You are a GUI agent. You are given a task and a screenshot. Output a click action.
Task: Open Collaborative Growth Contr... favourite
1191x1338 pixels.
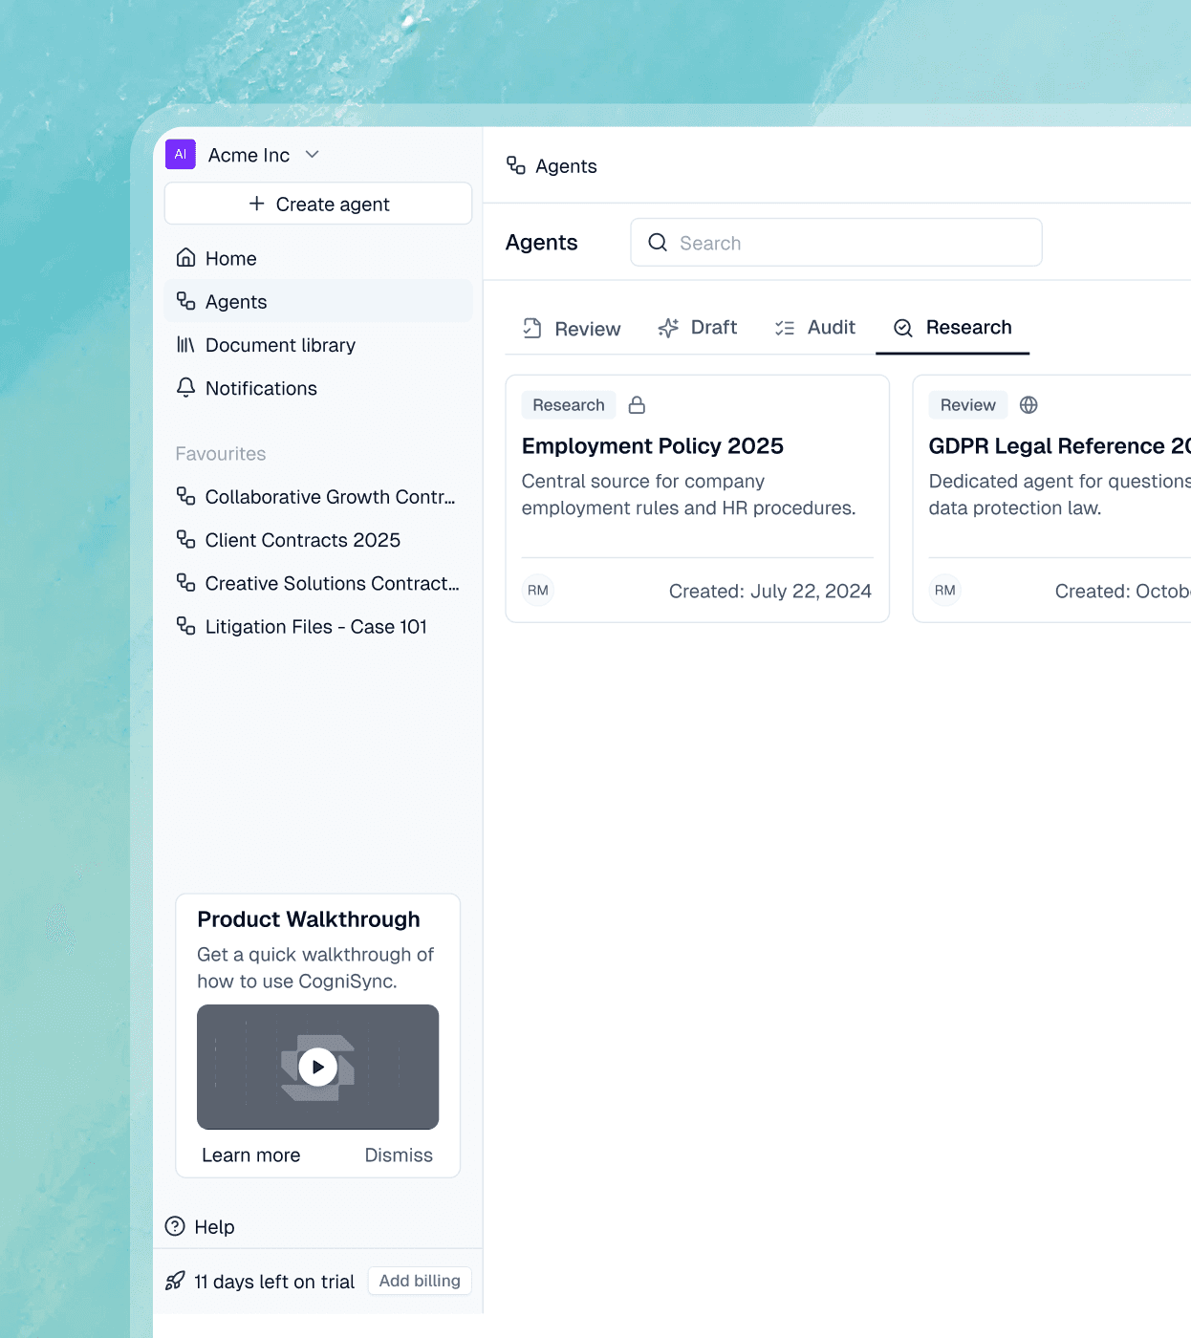click(x=318, y=497)
